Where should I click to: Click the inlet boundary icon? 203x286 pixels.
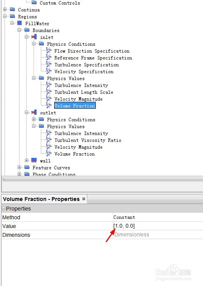pyautogui.click(x=34, y=37)
